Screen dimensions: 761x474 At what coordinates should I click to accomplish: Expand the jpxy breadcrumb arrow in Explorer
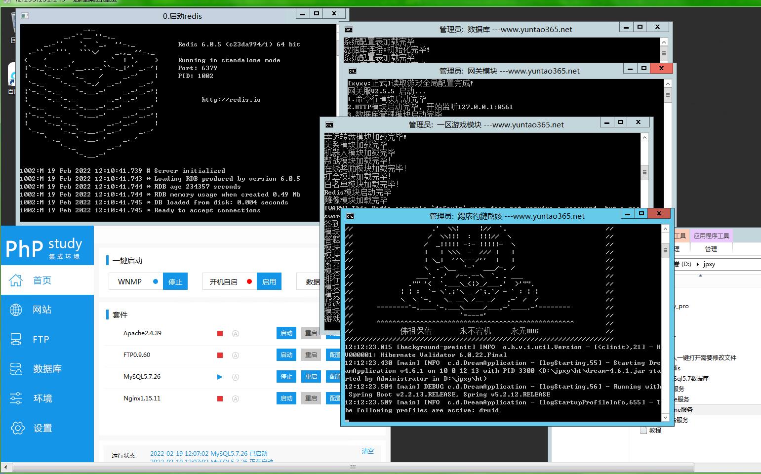point(698,264)
